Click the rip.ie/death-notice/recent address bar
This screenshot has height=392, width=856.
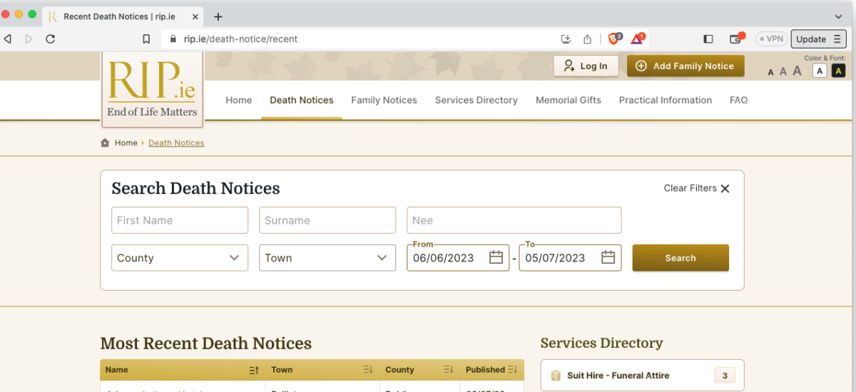point(240,39)
